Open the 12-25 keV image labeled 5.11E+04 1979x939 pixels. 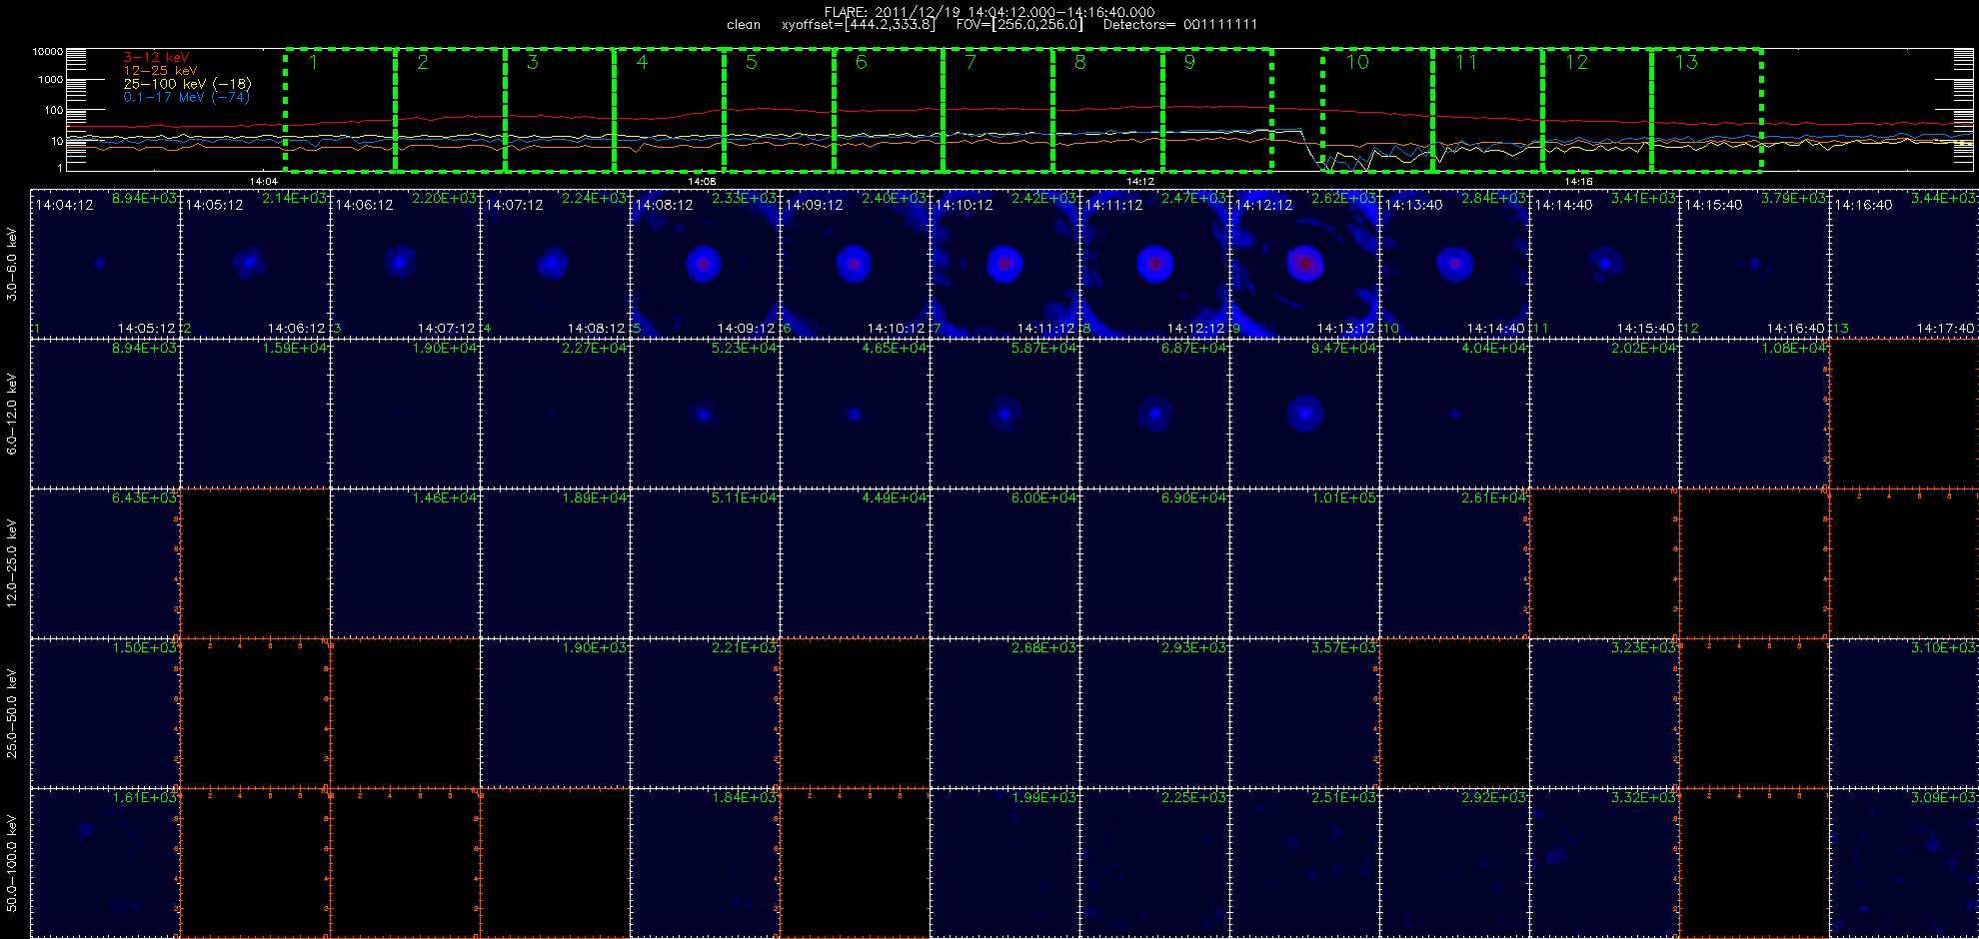coord(705,563)
